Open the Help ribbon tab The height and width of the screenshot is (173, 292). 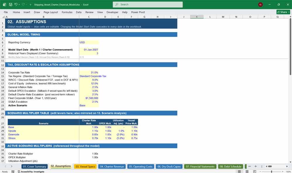point(125,12)
